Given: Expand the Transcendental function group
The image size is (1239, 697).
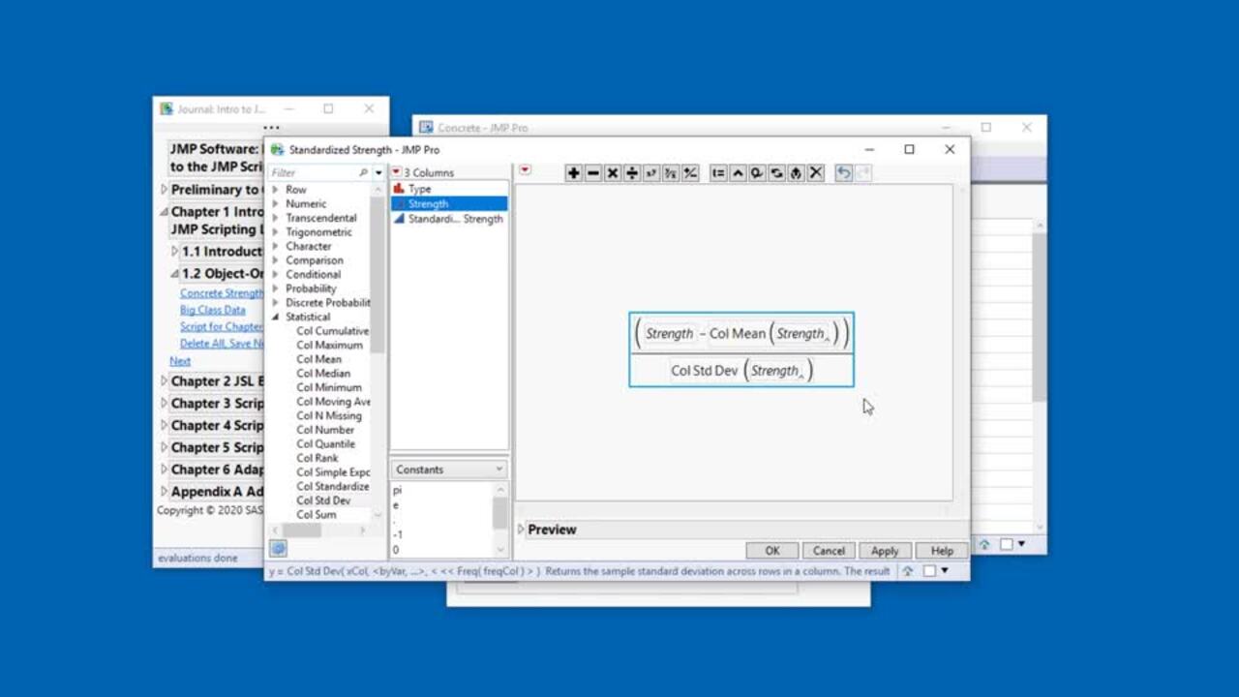Looking at the screenshot, I should [275, 218].
